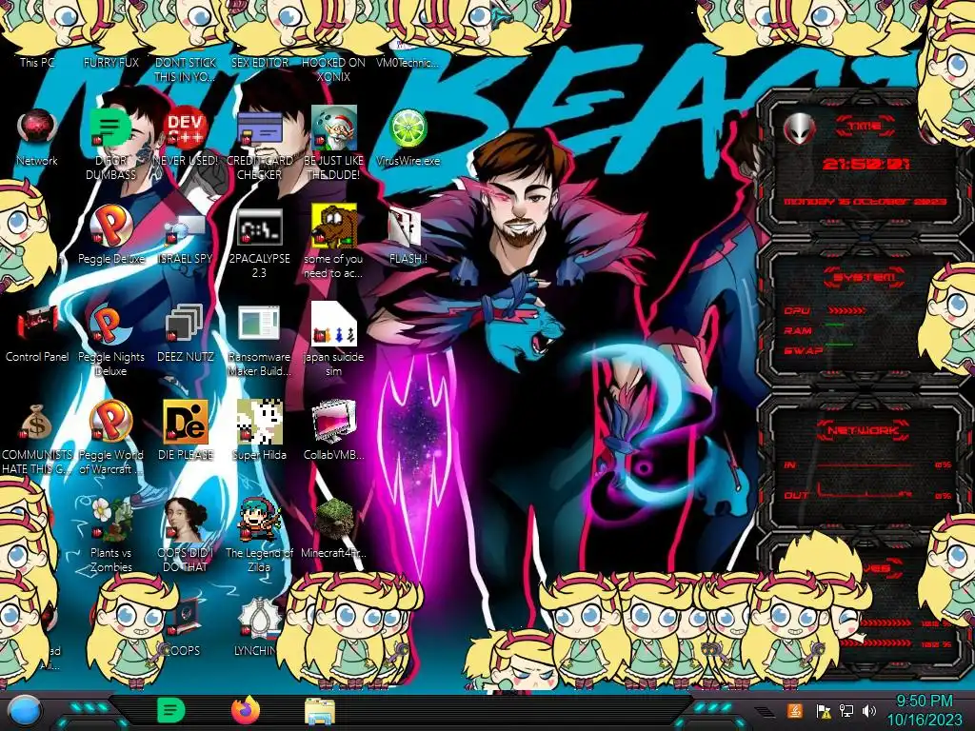Image resolution: width=975 pixels, height=731 pixels.
Task: Click the 'monday 16 october 2023' date text
Action: (865, 202)
